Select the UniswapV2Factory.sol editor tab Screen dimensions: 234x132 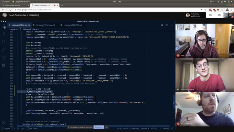[44, 25]
